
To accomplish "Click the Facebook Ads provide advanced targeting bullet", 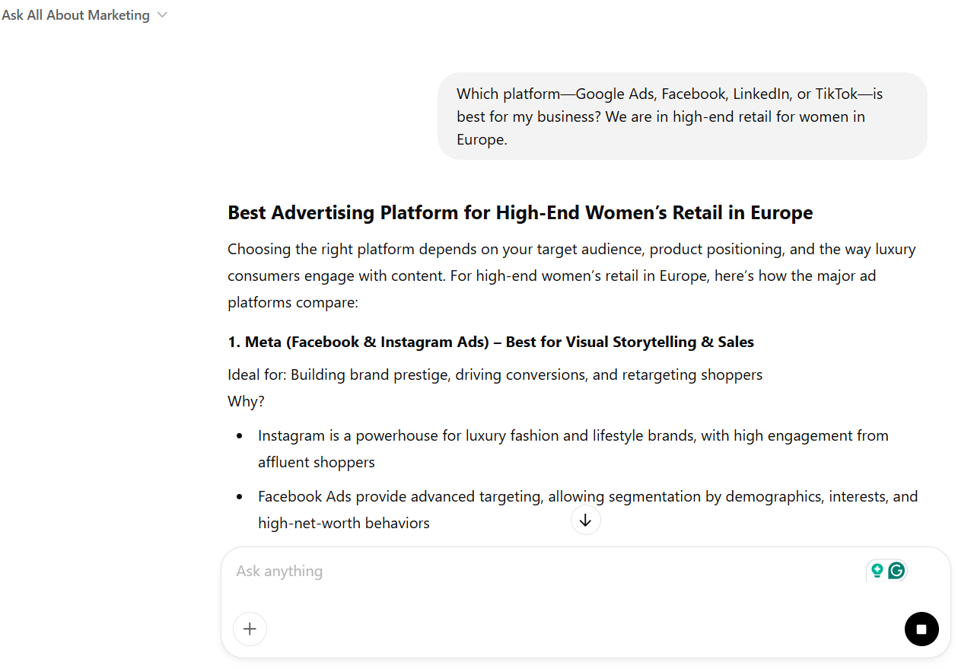I will tap(587, 497).
